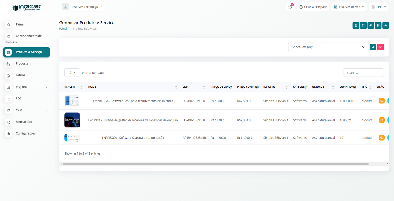Viewport: 394px width, 201px height.
Task: Click the gear-shaped icon in page toolbar
Action: coord(371,26)
